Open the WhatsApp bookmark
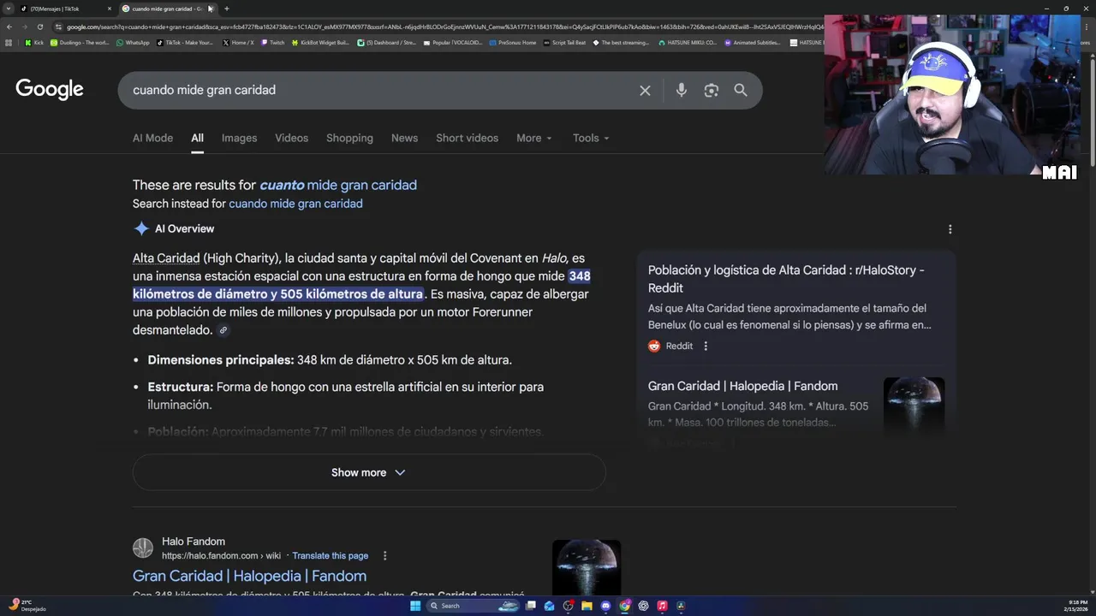1096x616 pixels. [133, 43]
